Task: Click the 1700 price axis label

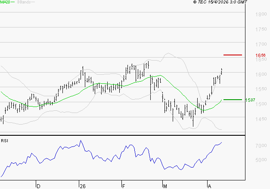Action: click(261, 44)
